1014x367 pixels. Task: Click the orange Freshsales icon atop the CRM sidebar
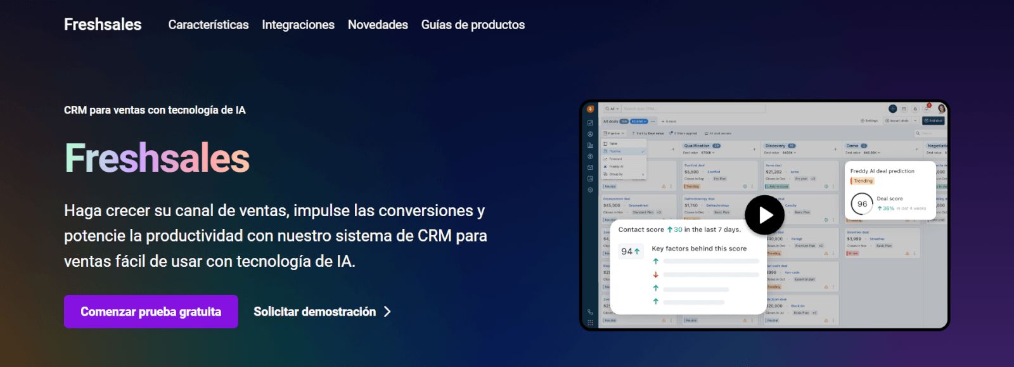click(591, 109)
